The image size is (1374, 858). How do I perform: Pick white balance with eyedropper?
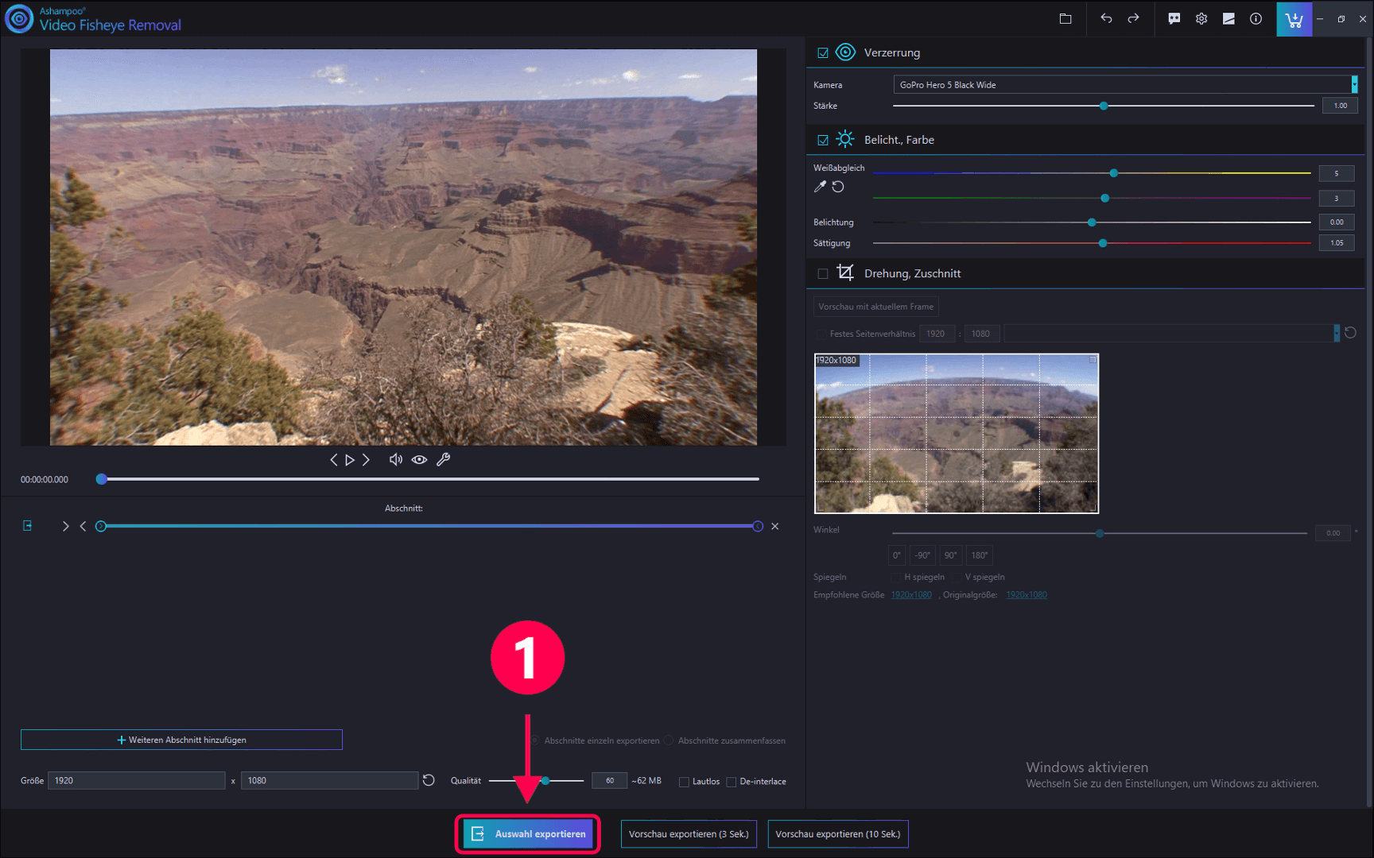tap(820, 187)
